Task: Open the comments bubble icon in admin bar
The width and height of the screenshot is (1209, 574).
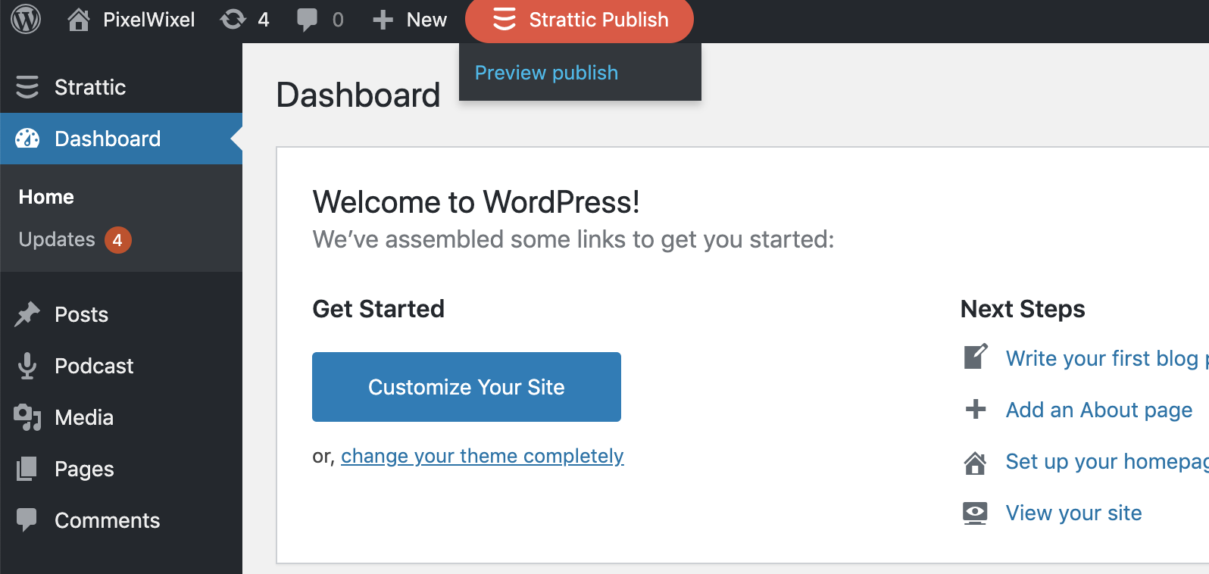Action: point(308,20)
